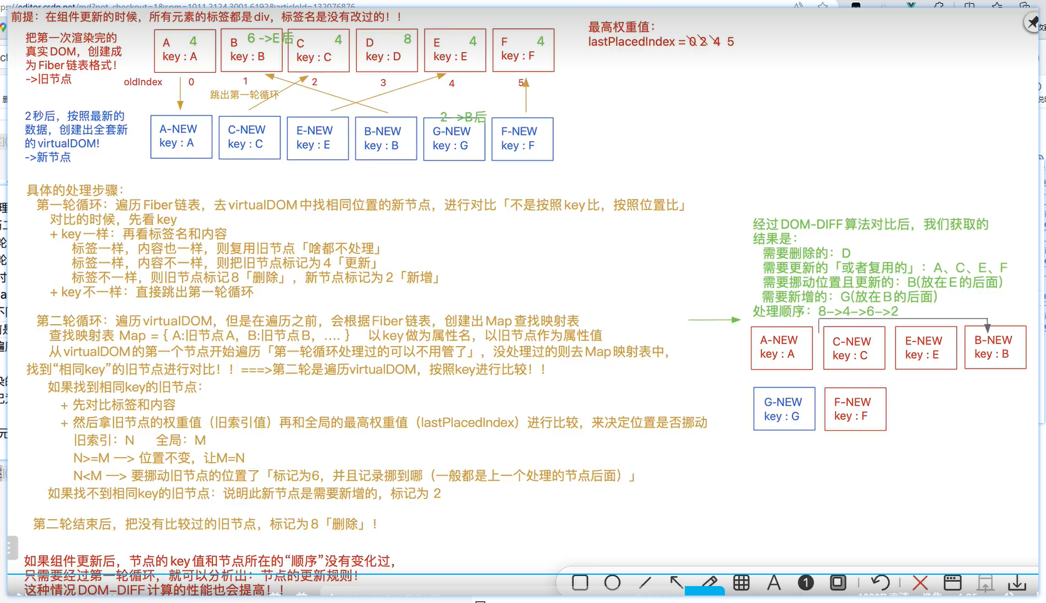Click the '如果找不到相同key的旧节点' line
This screenshot has width=1046, height=603.
tap(245, 493)
